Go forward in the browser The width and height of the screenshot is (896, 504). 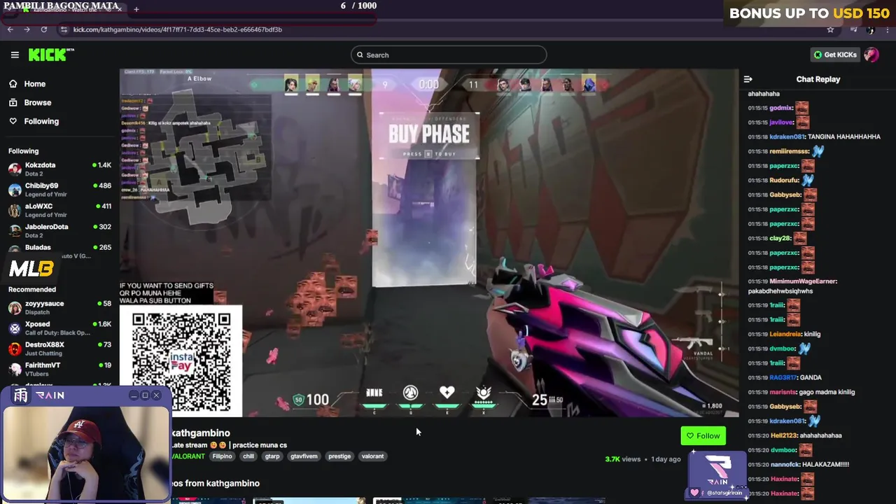click(x=27, y=29)
